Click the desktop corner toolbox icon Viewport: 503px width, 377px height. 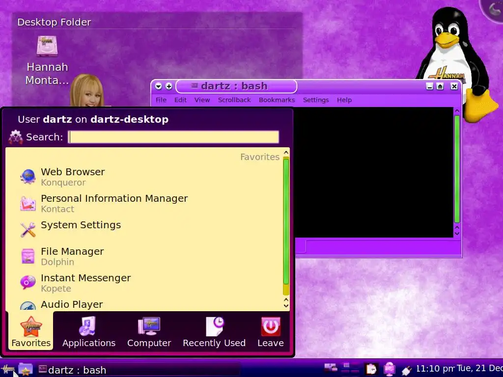pyautogui.click(x=493, y=9)
